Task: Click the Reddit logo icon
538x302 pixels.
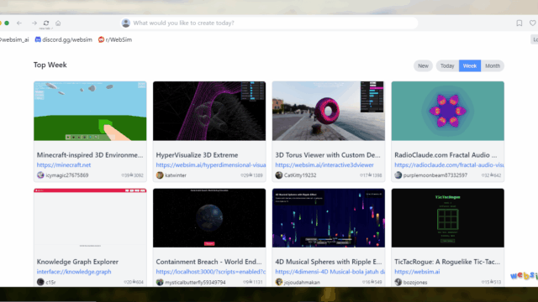Action: pos(101,39)
